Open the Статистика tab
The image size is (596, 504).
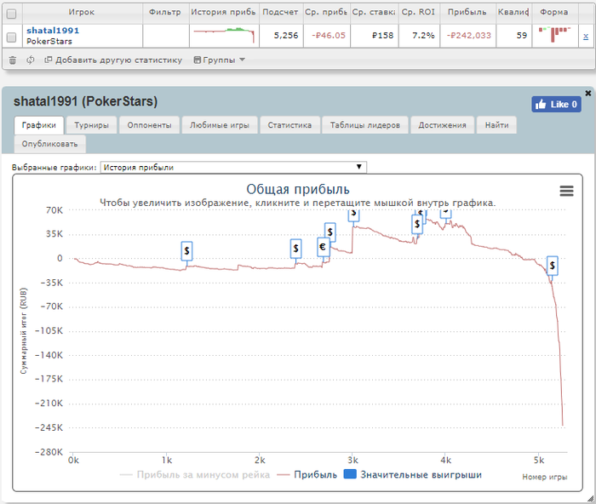290,125
